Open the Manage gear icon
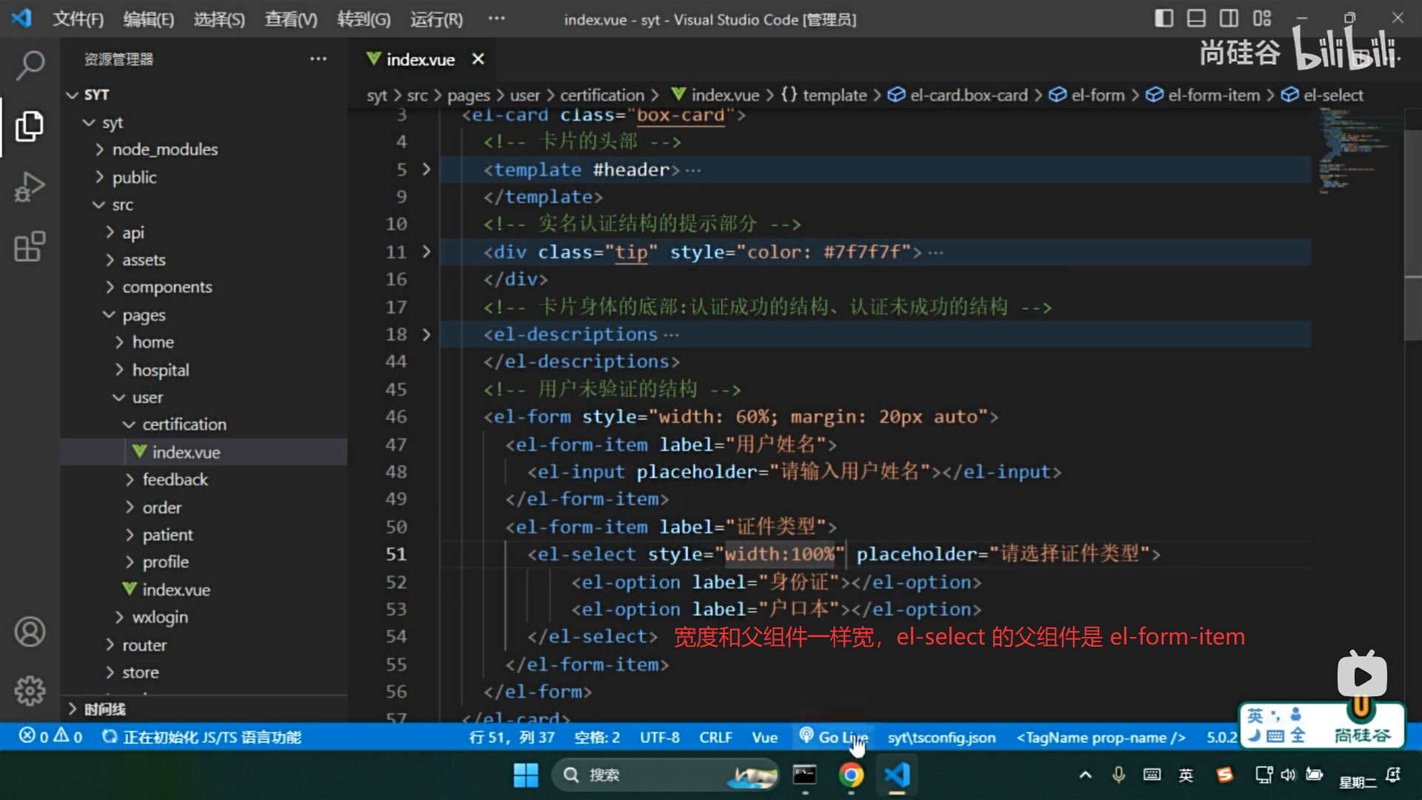 coord(30,690)
